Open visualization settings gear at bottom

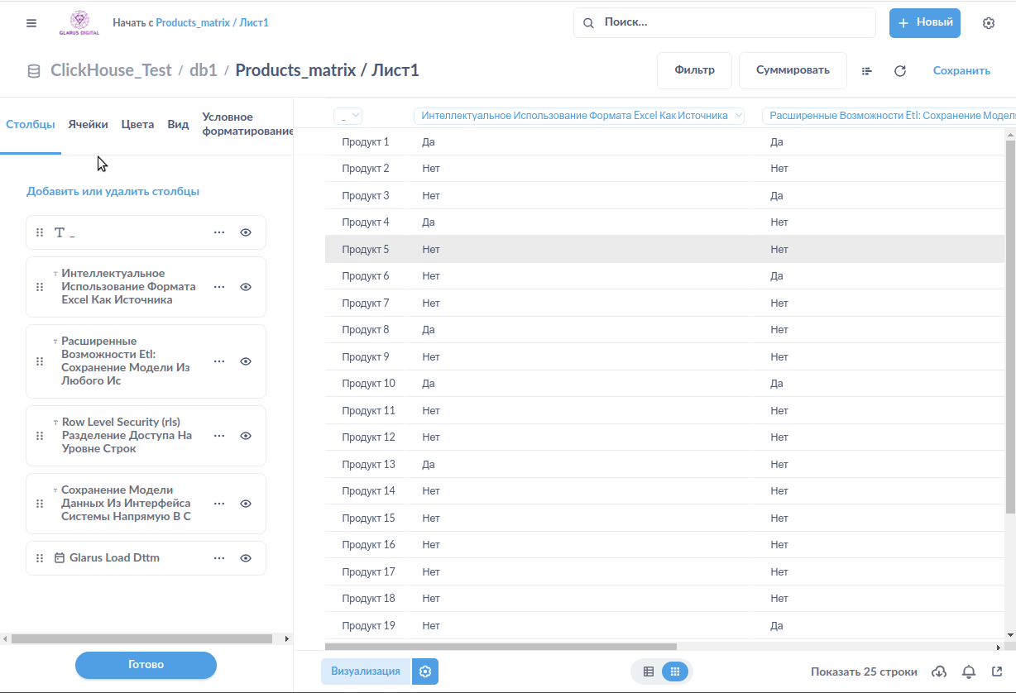pos(425,671)
